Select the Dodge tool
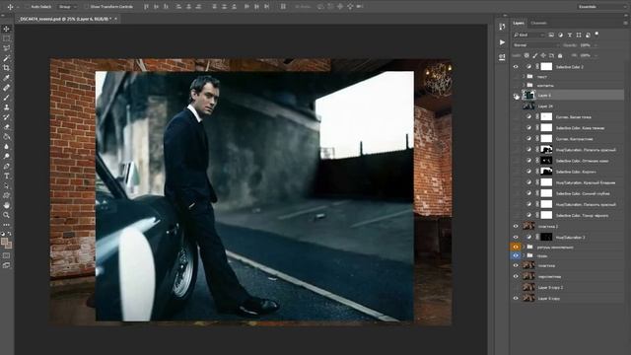Image resolution: width=631 pixels, height=355 pixels. [7, 156]
